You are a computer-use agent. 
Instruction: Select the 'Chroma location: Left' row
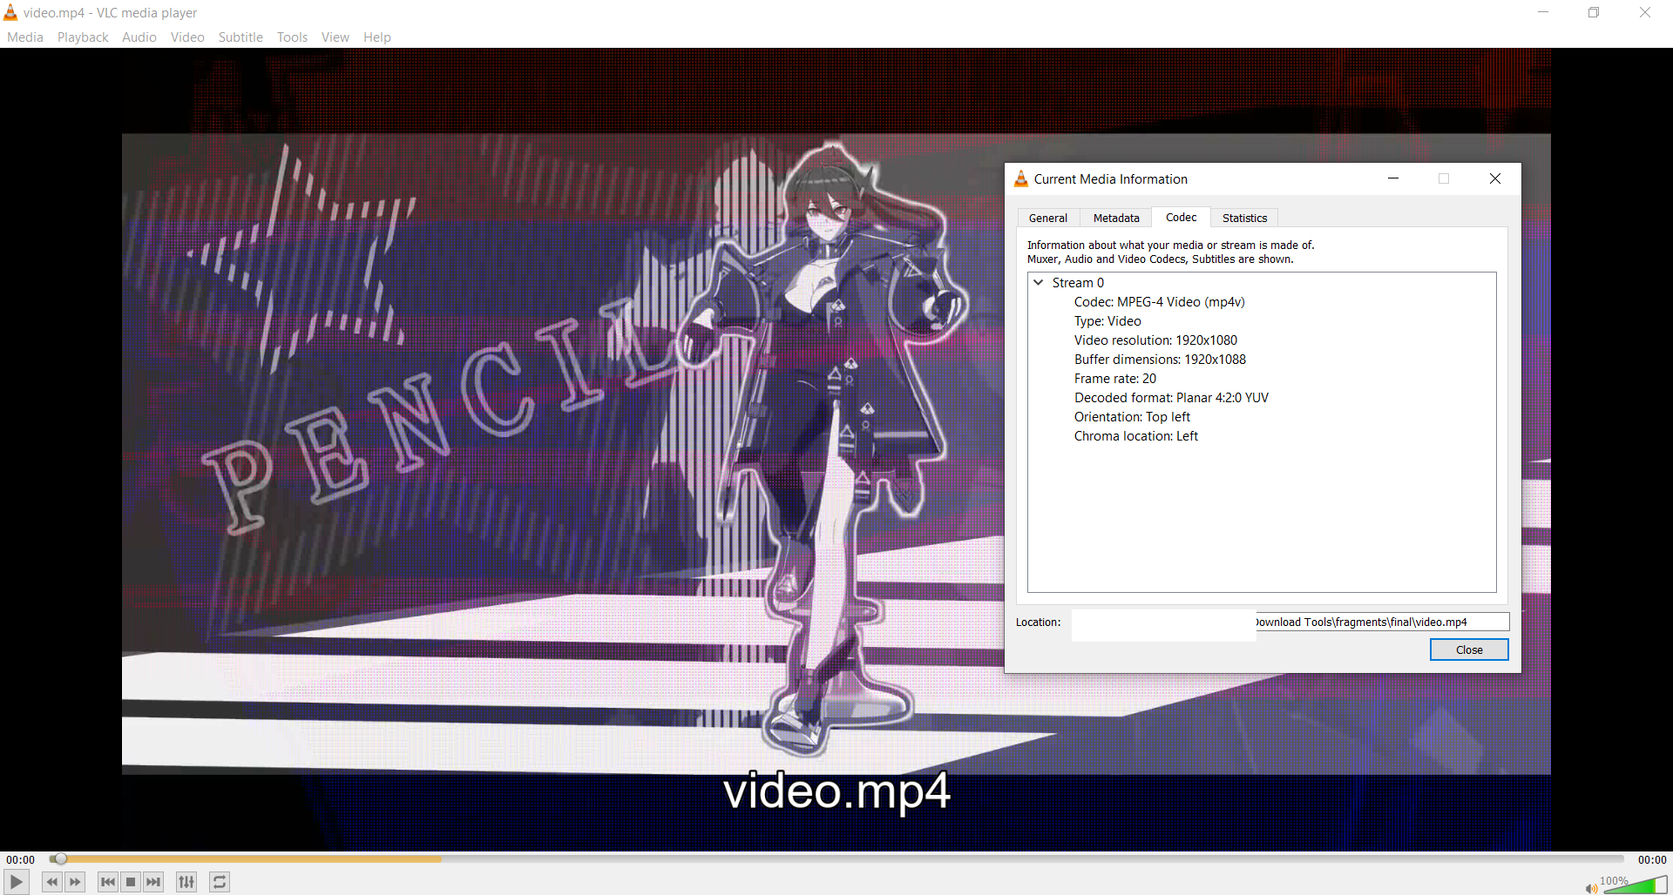pyautogui.click(x=1136, y=436)
